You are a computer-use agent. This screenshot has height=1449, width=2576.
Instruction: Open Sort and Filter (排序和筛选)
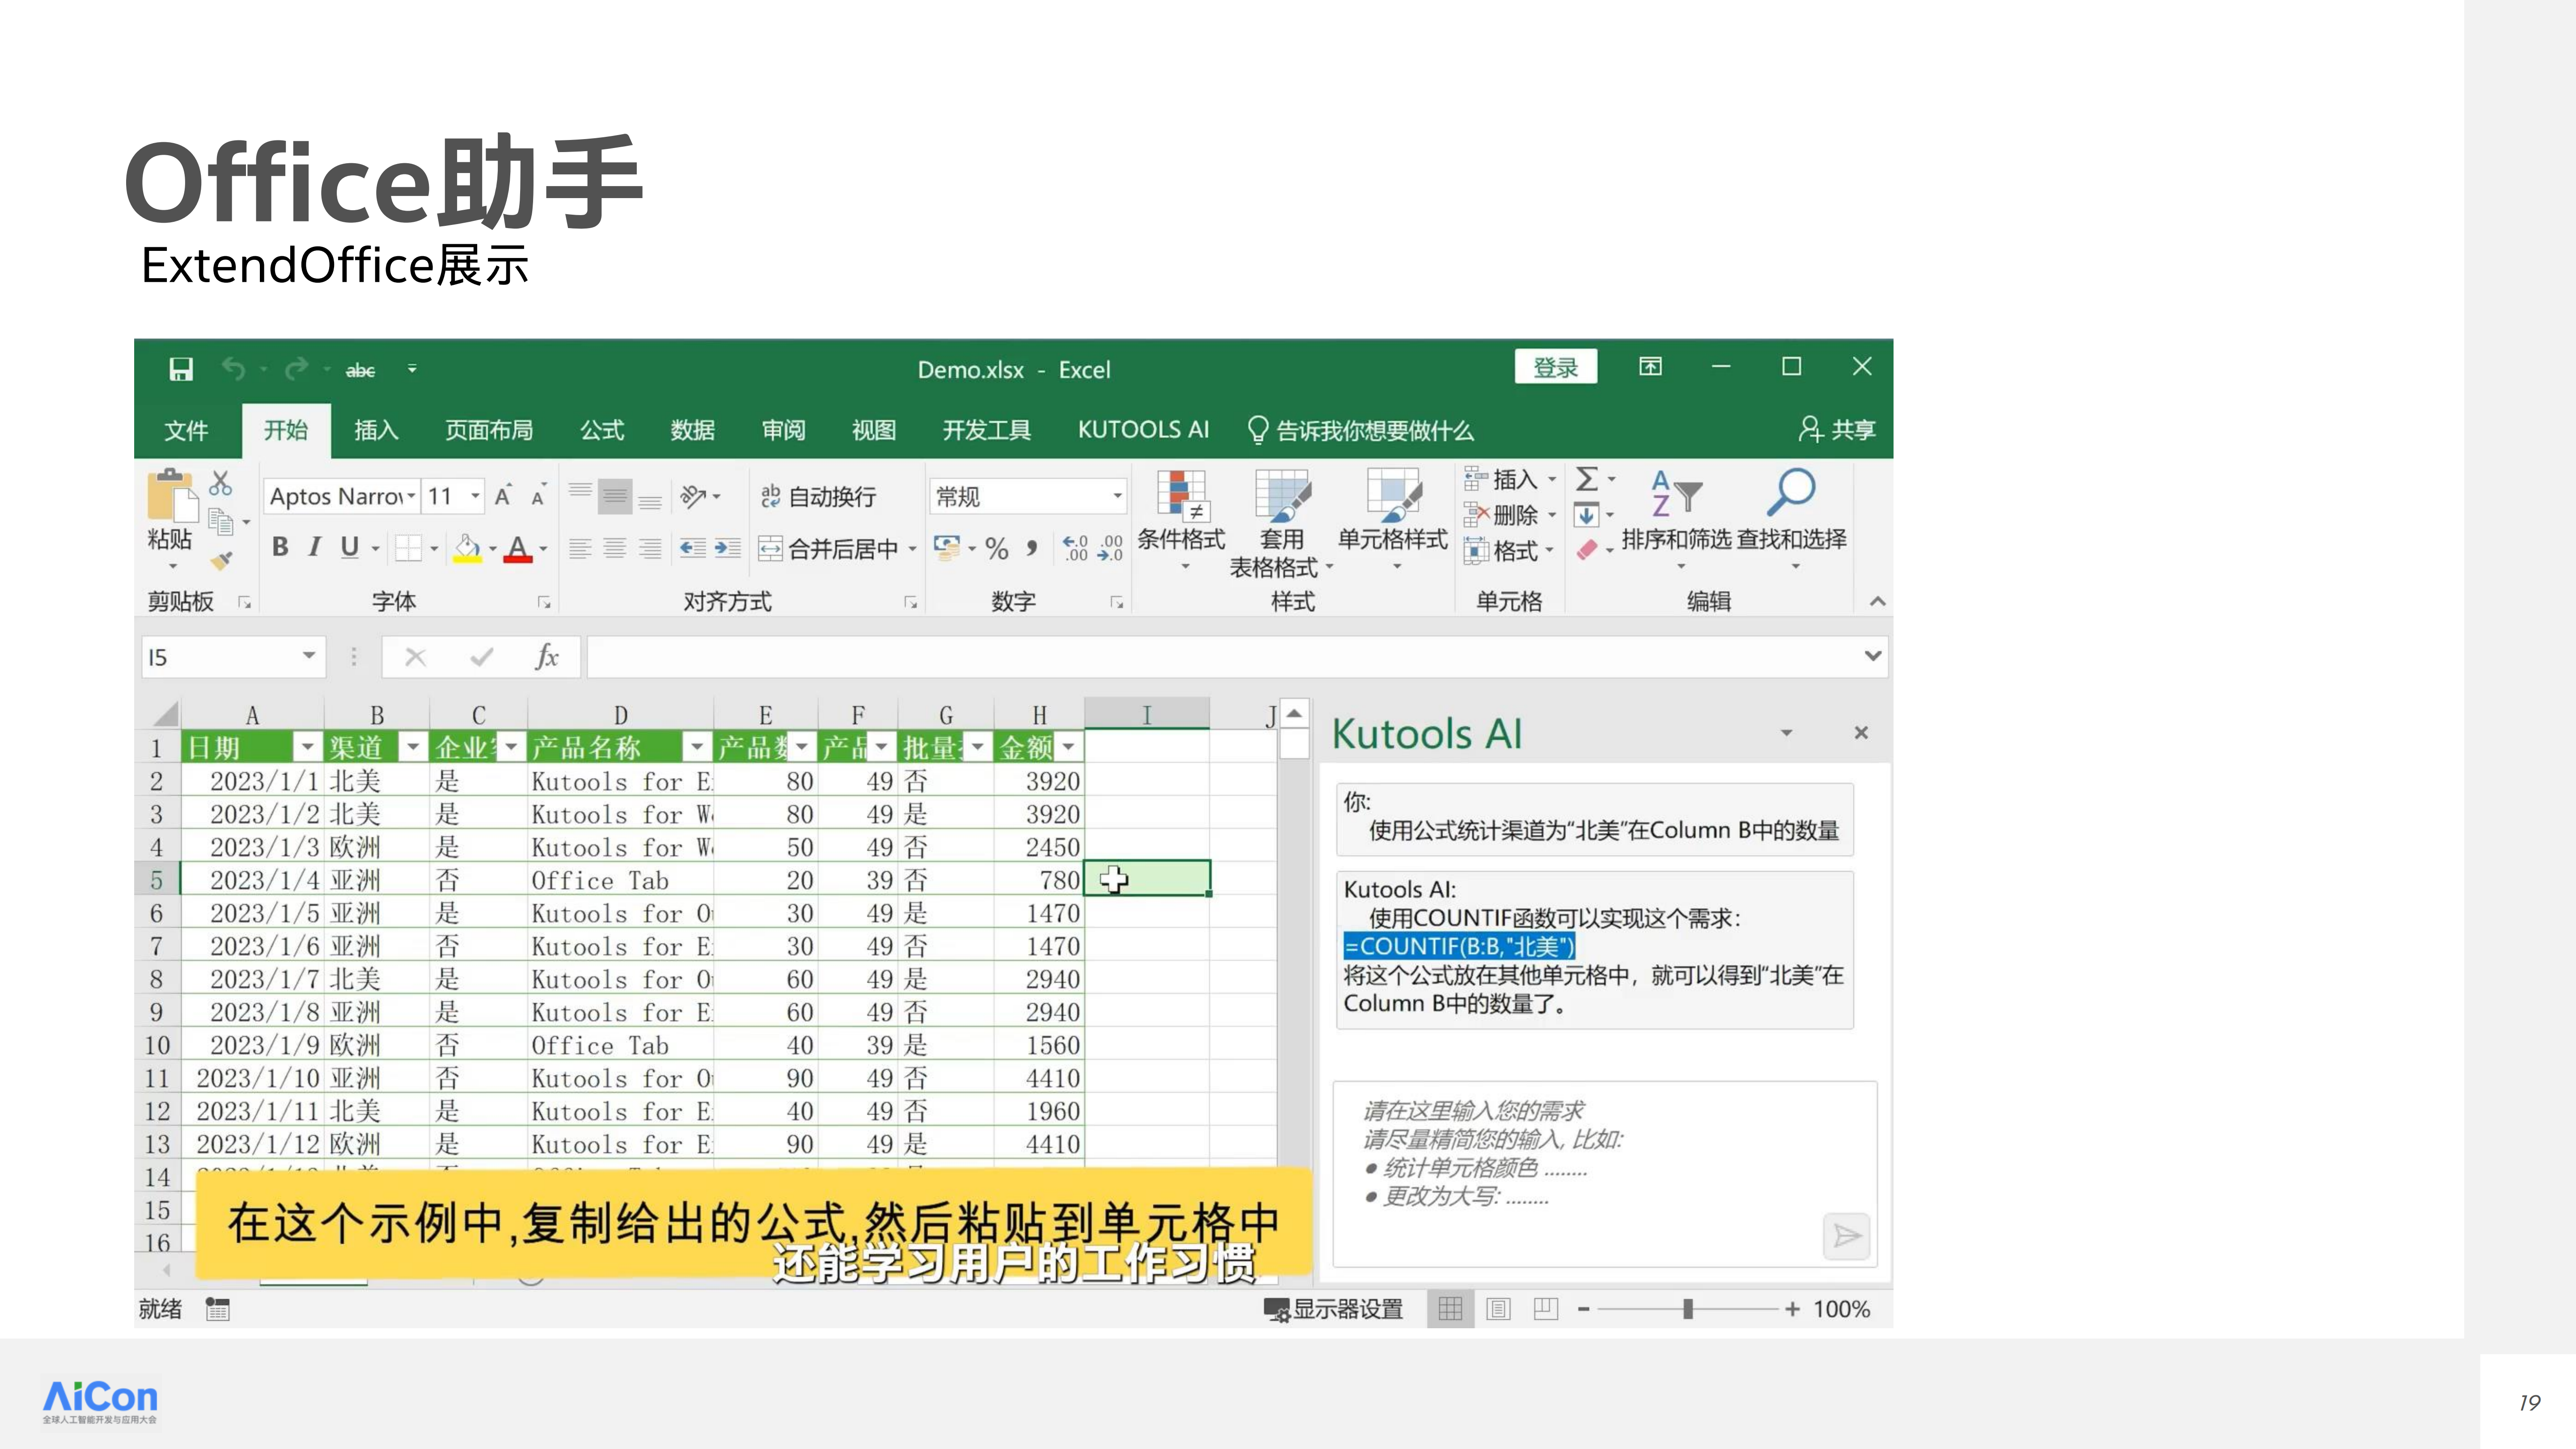point(1676,521)
